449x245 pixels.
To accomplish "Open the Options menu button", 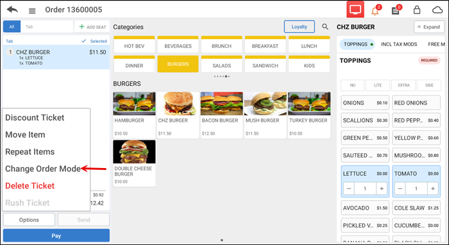I will 29,220.
